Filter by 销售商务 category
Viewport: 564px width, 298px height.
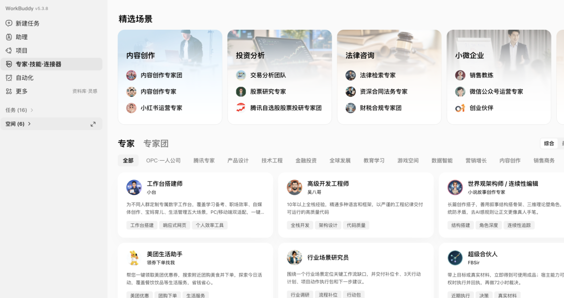tap(544, 161)
